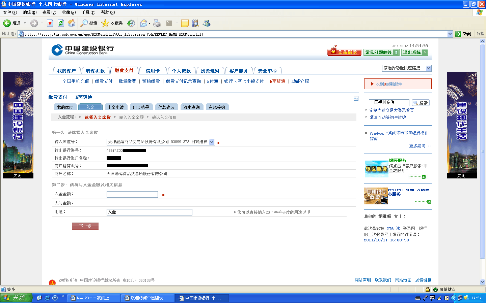Open the History clock icon

pyautogui.click(x=131, y=23)
